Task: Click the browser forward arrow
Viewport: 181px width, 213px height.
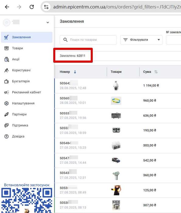Action: pos(19,7)
